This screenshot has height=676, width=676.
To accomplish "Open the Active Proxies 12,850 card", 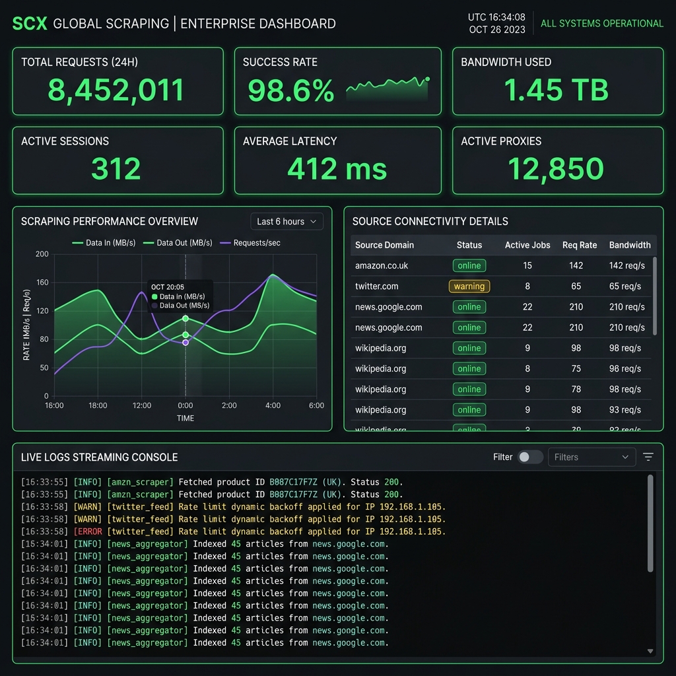I will (557, 160).
